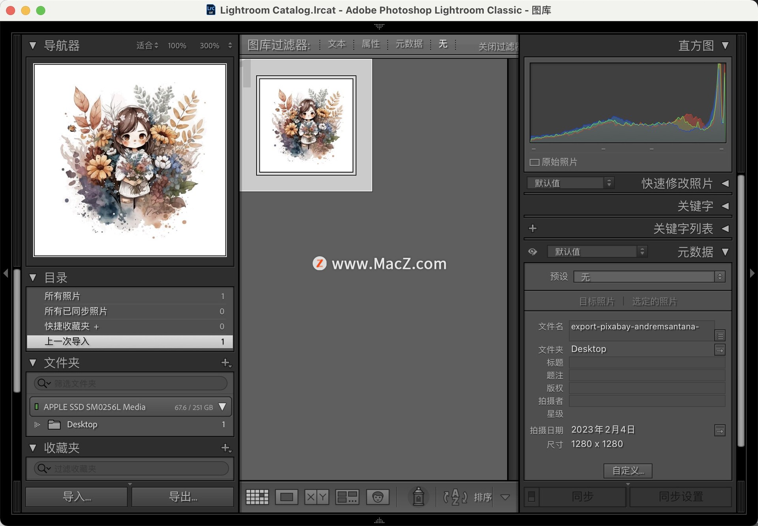Toggle metadata eye visibility icon

533,252
